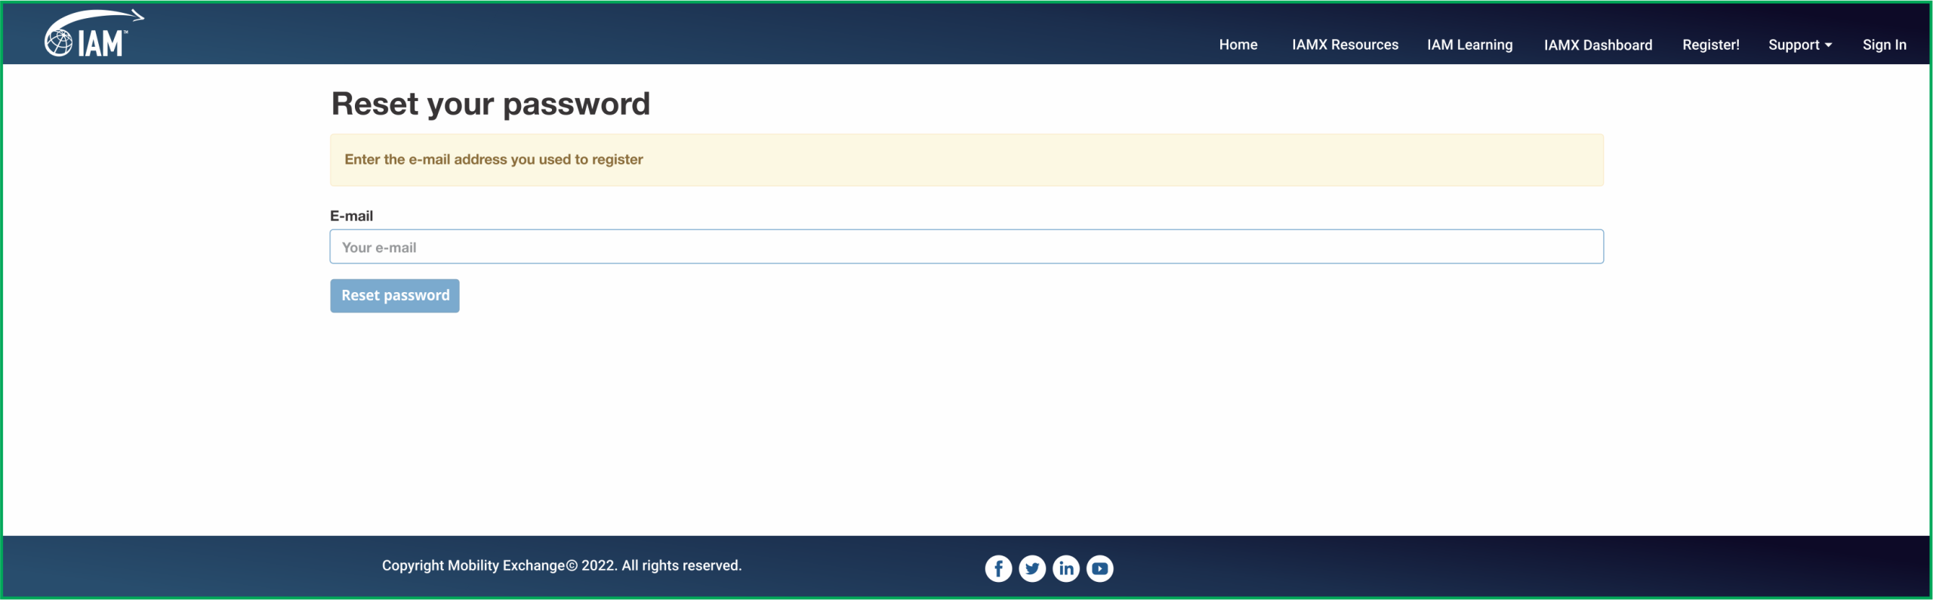Screen dimensions: 1933x600
Task: Open IAMX Resources page
Action: [1345, 45]
